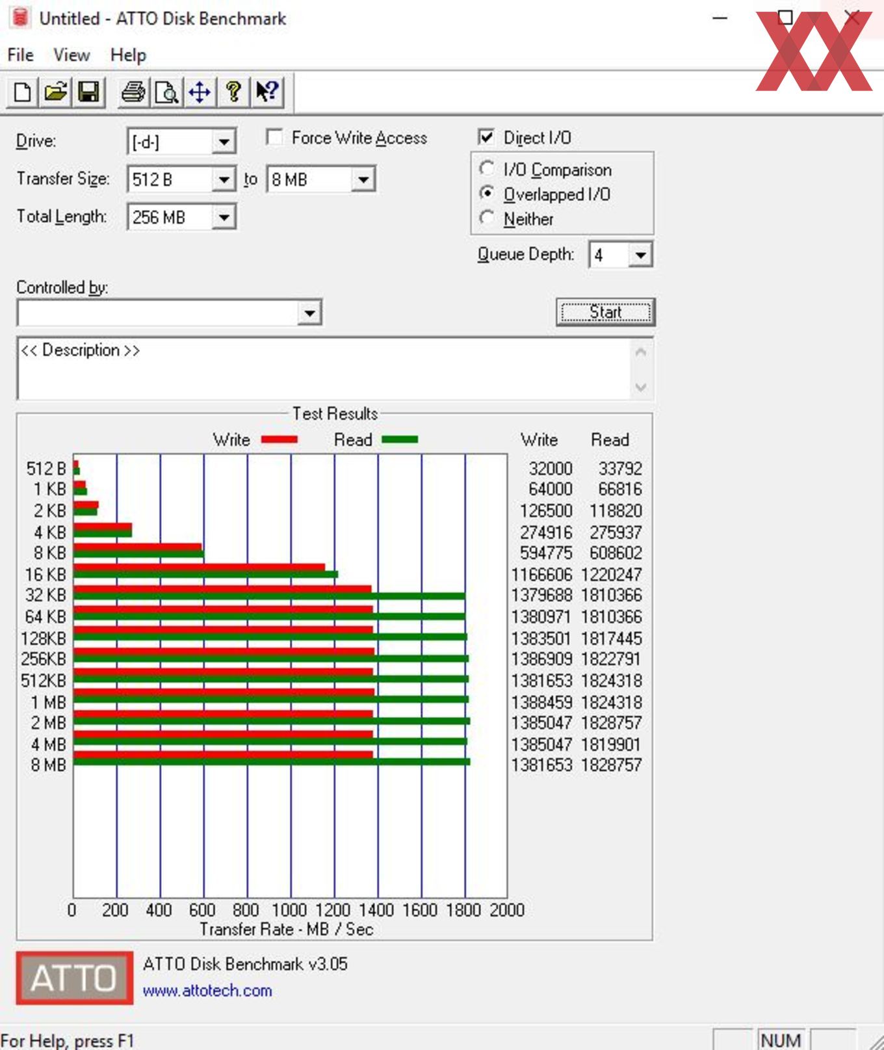The height and width of the screenshot is (1050, 884).
Task: Open the 512 B transfer size dropdown
Action: [x=224, y=179]
